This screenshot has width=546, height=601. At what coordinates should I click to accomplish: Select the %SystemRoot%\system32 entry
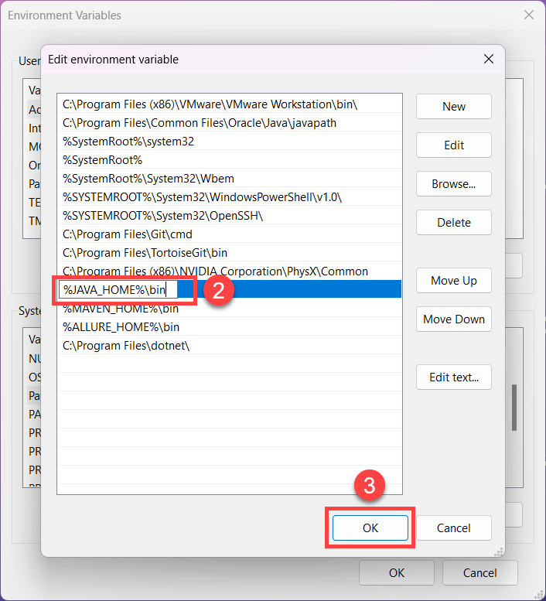click(x=230, y=142)
